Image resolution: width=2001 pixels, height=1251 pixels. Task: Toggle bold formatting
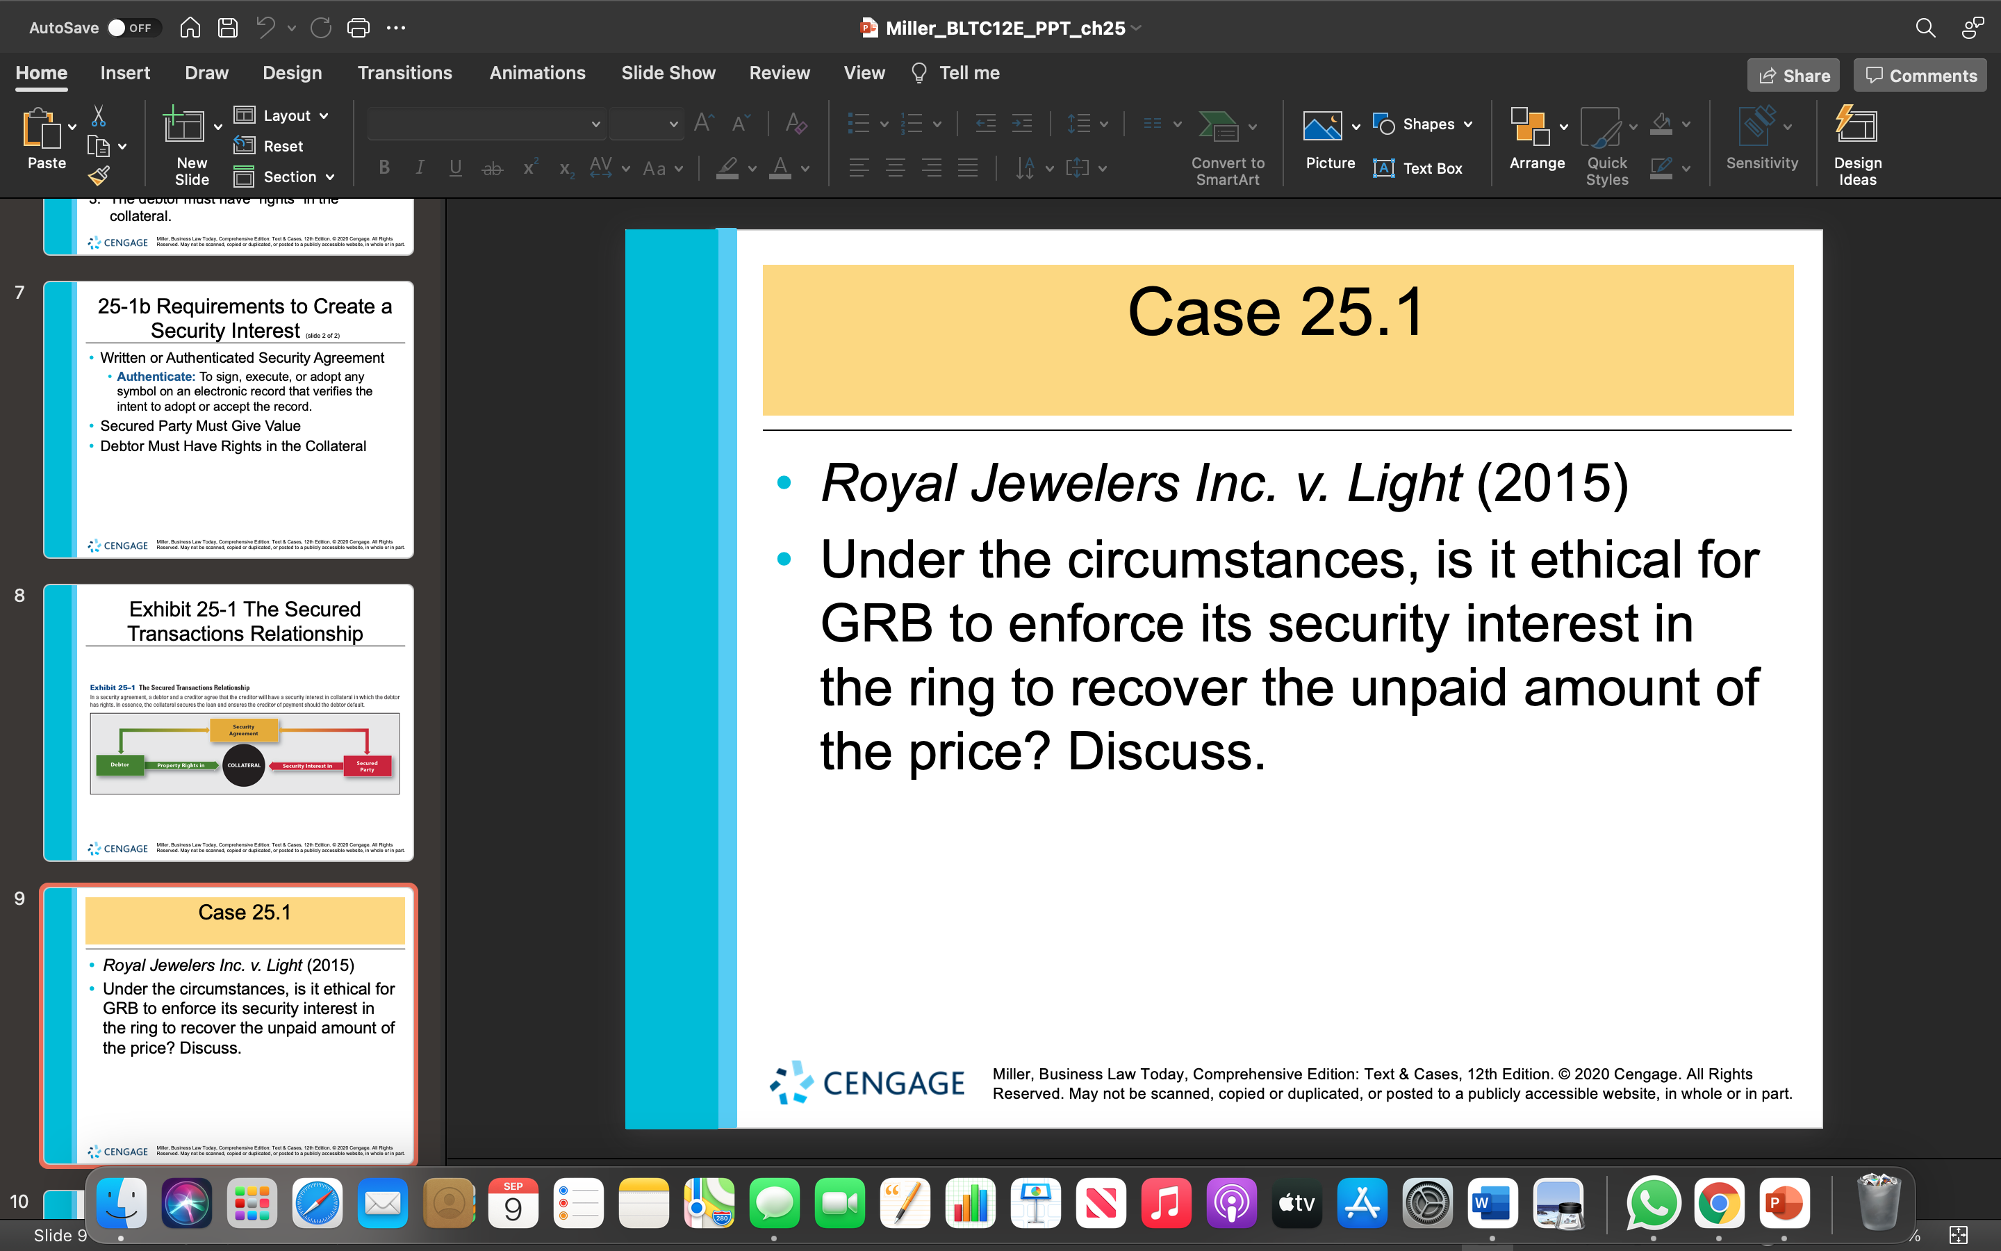coord(384,168)
